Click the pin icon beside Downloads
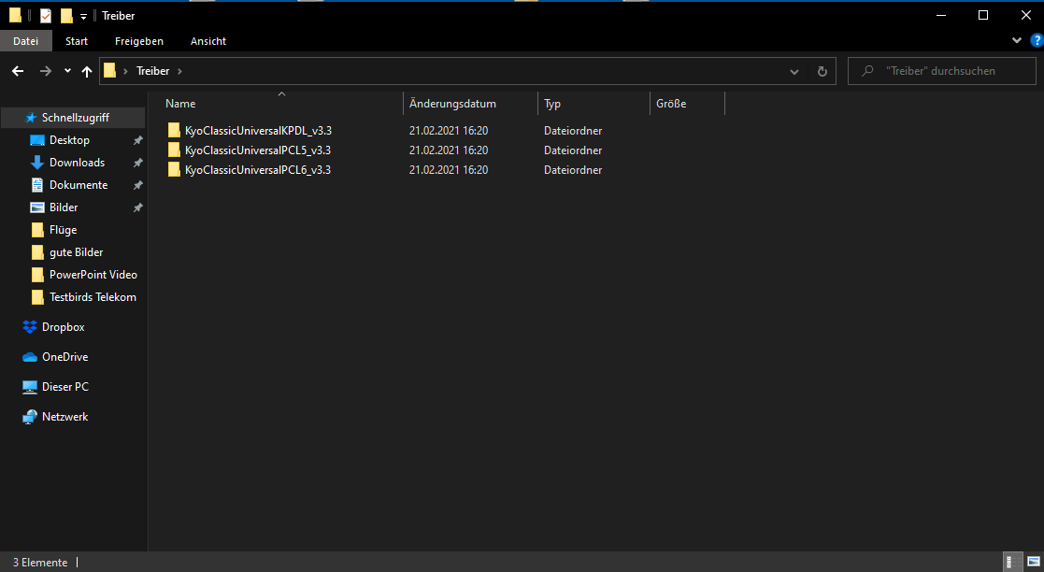The image size is (1044, 572). [137, 164]
